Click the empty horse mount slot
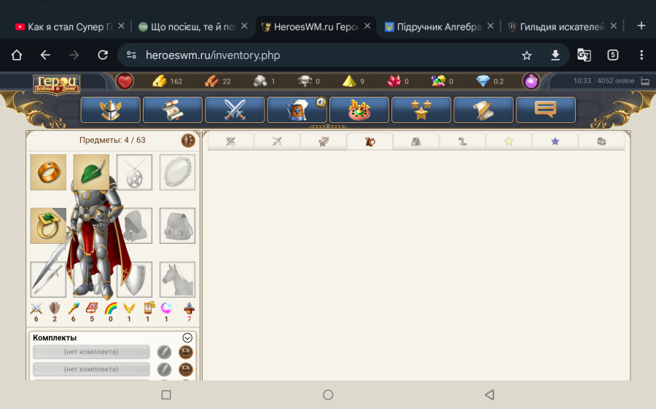The height and width of the screenshot is (409, 656). (x=177, y=279)
